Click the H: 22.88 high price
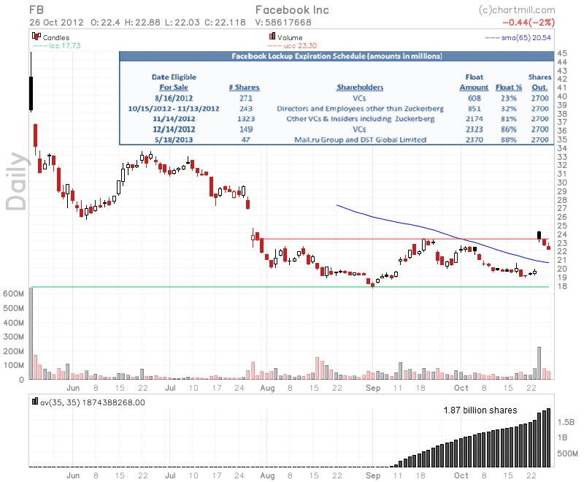 coord(142,23)
